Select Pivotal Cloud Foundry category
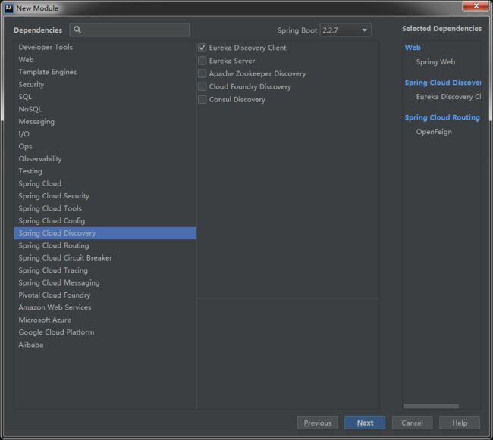493x440 pixels. tap(105, 295)
